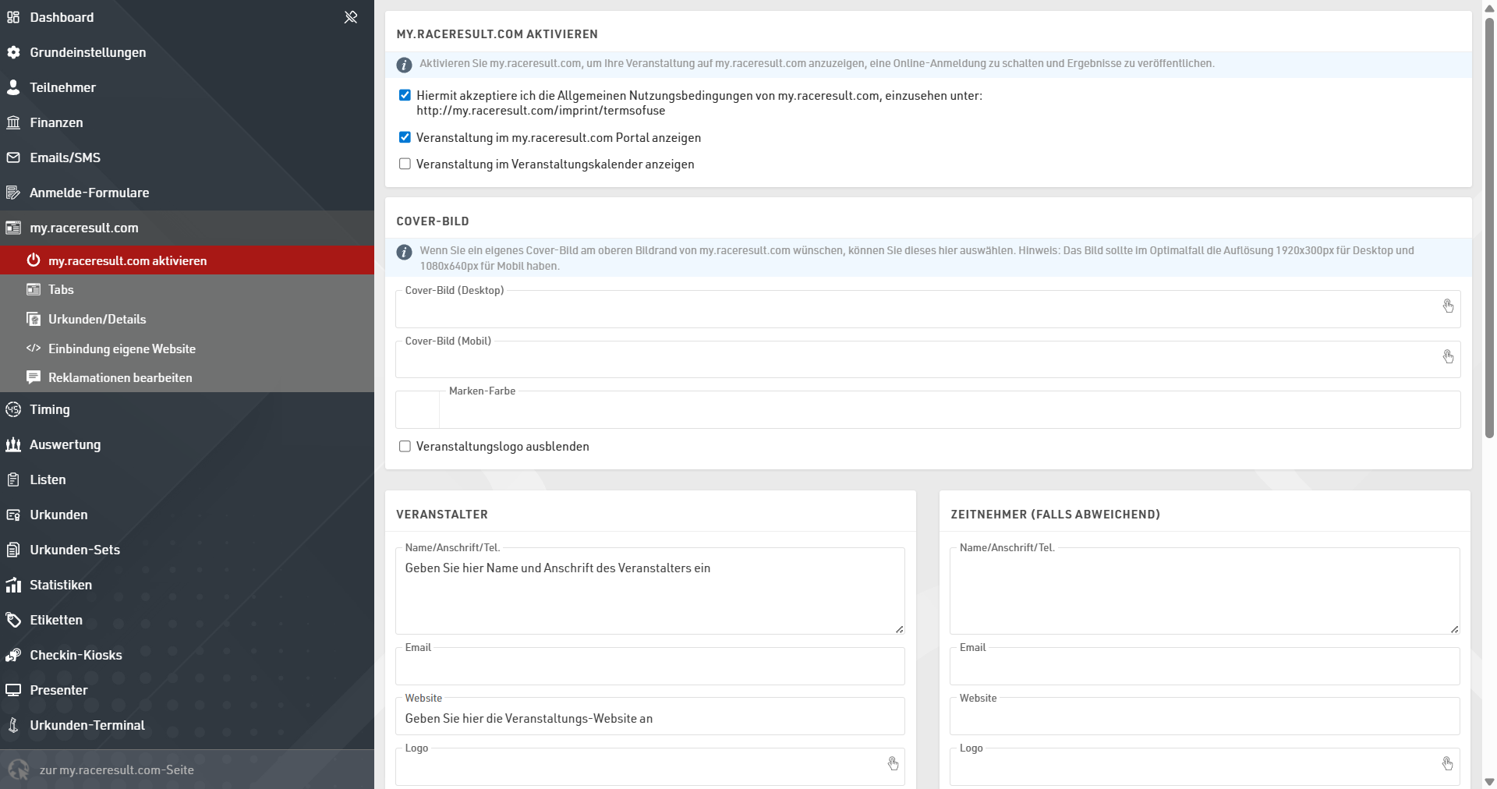Click the Marken-Farbe color swatch
Viewport: 1497px width, 789px height.
pyautogui.click(x=418, y=410)
